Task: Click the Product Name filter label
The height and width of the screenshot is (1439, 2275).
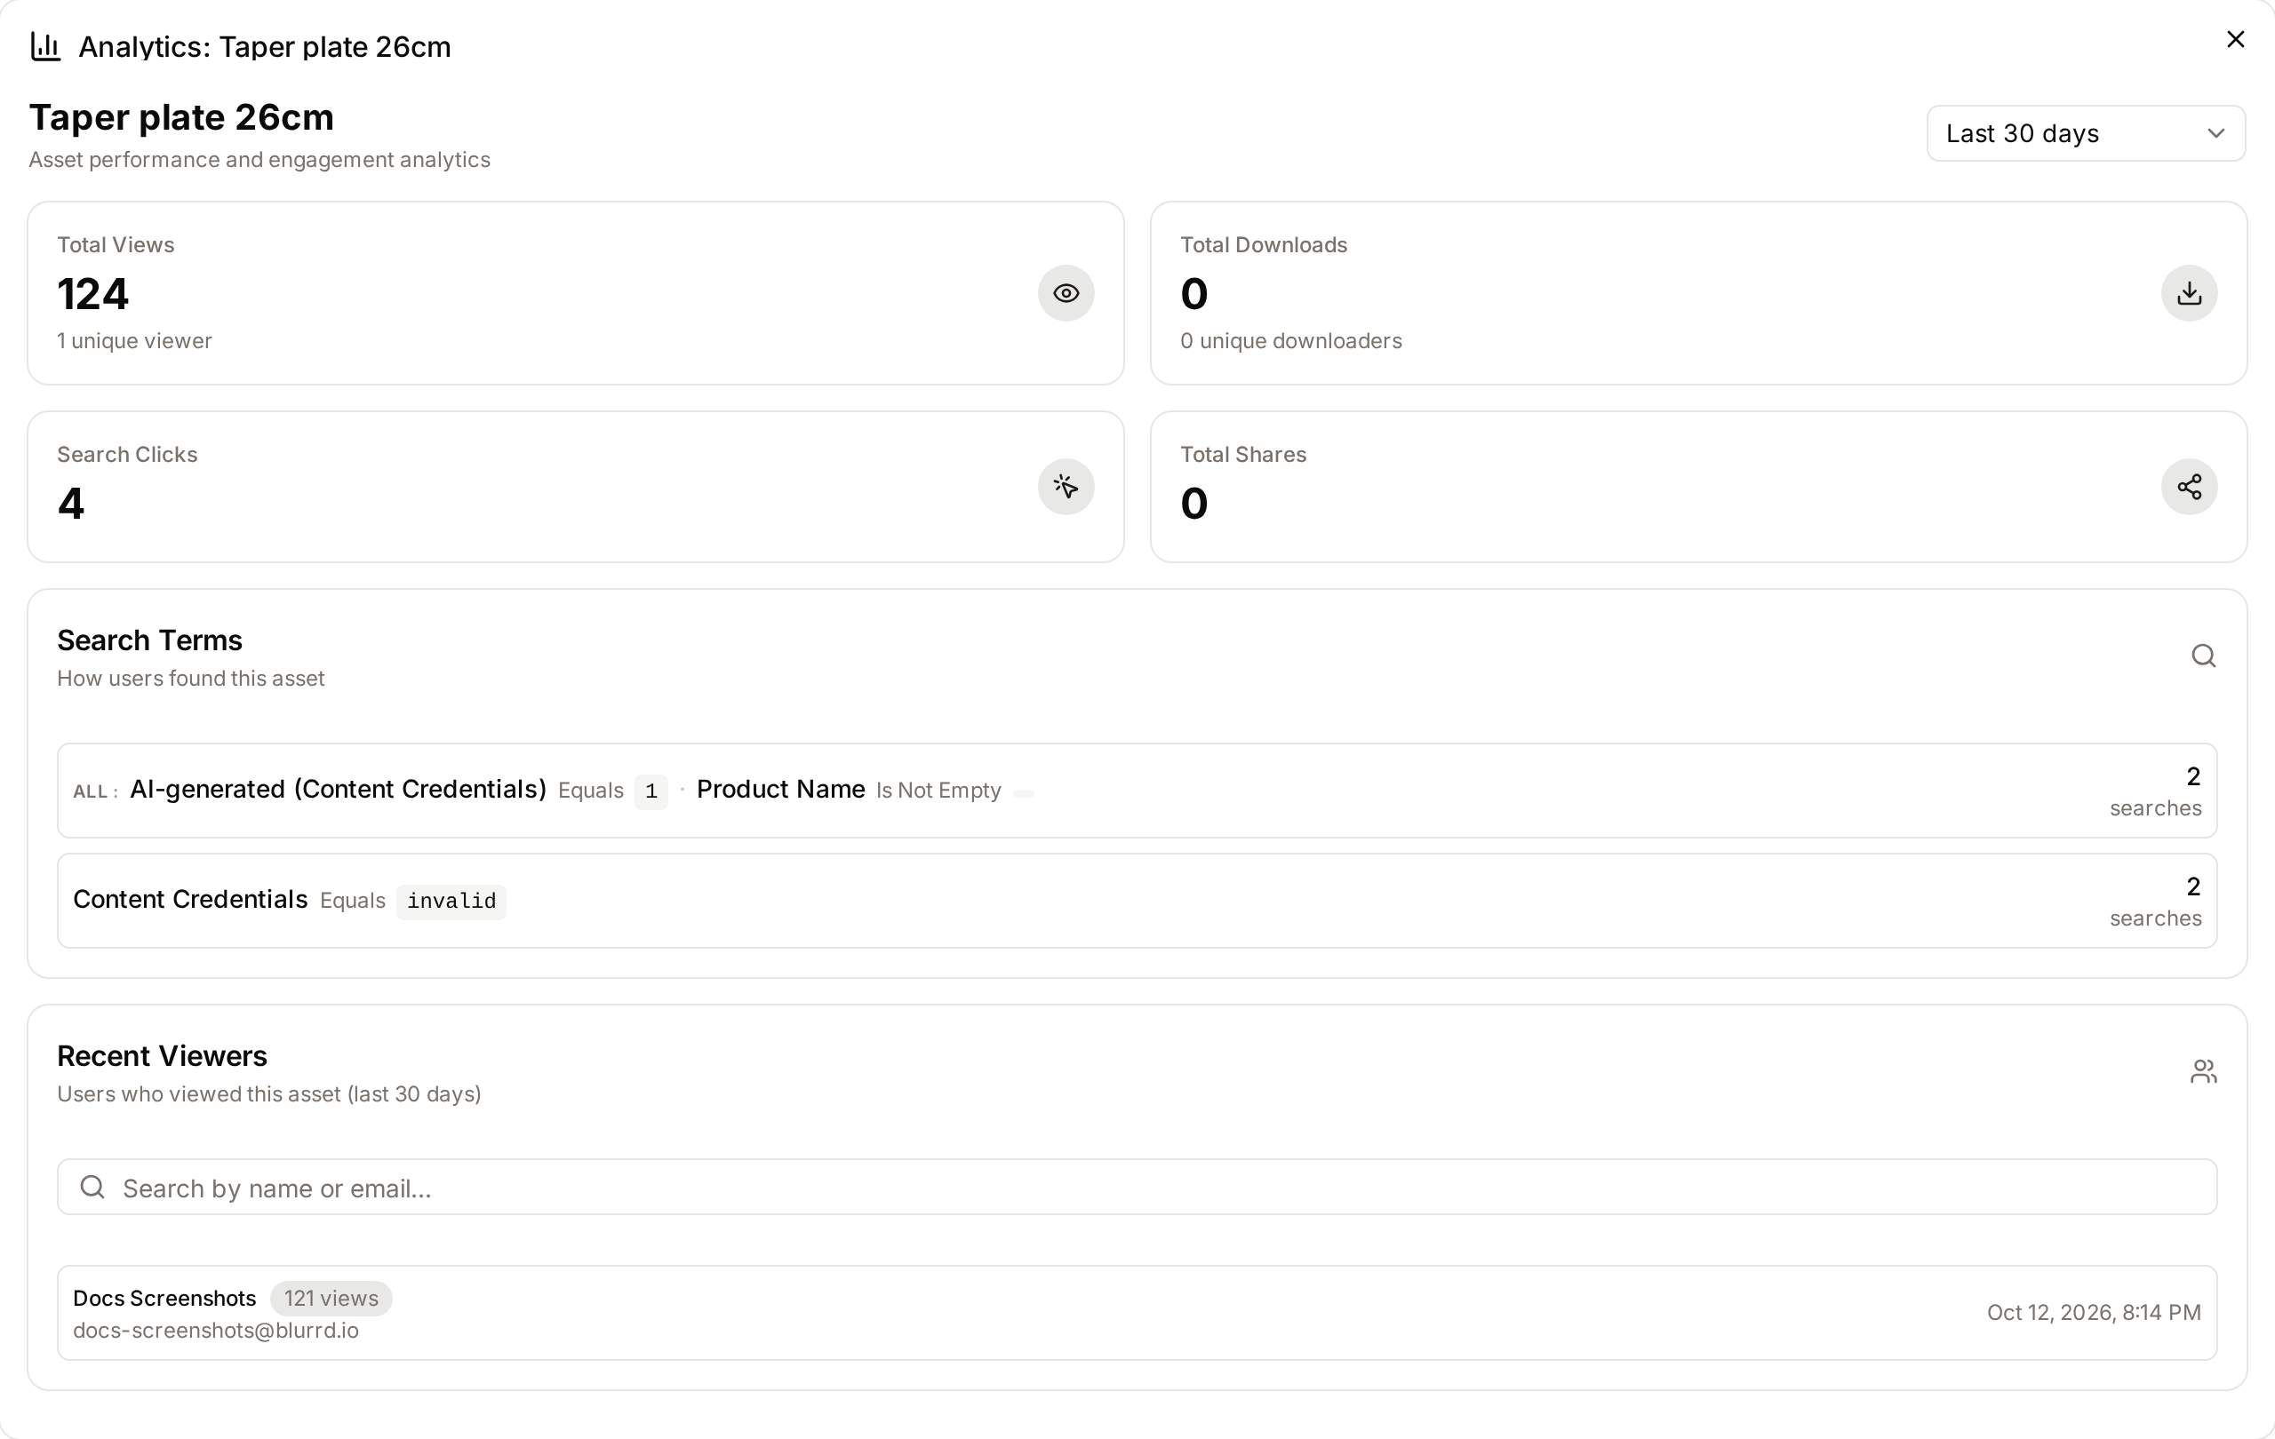Action: [780, 790]
